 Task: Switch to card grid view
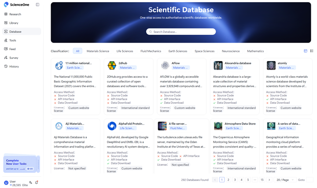306,51
